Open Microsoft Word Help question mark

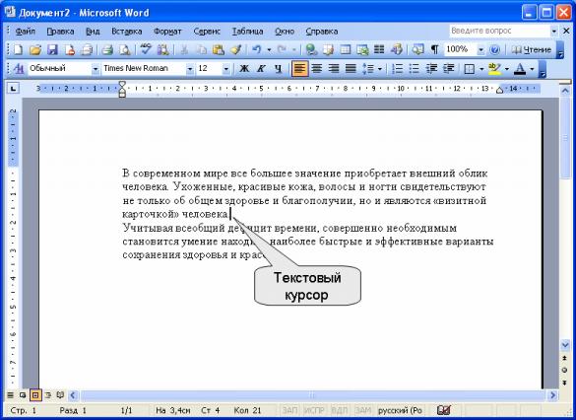(x=495, y=49)
